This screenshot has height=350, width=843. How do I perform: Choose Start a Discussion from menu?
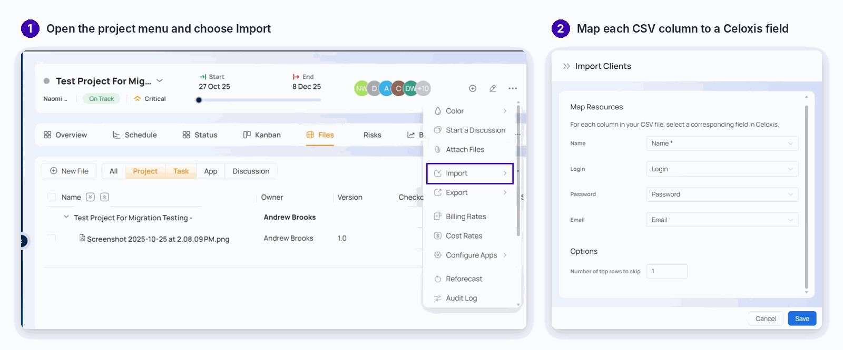coord(470,130)
